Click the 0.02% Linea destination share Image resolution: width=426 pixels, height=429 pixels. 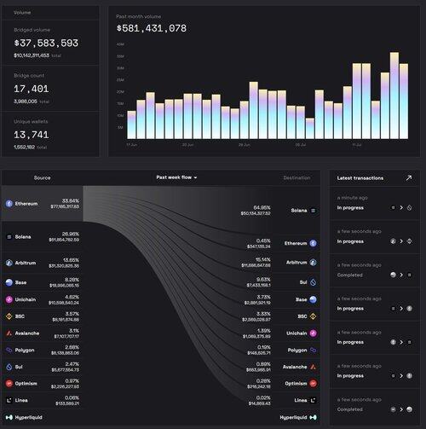pyautogui.click(x=263, y=397)
